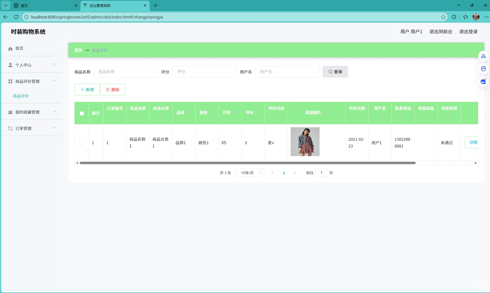Switch to the 首页 browser tab
Viewport: 490px width, 293px height.
[45, 5]
